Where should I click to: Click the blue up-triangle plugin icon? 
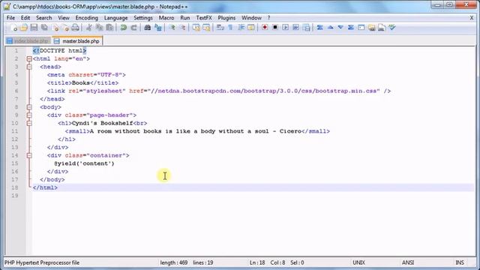point(330,28)
